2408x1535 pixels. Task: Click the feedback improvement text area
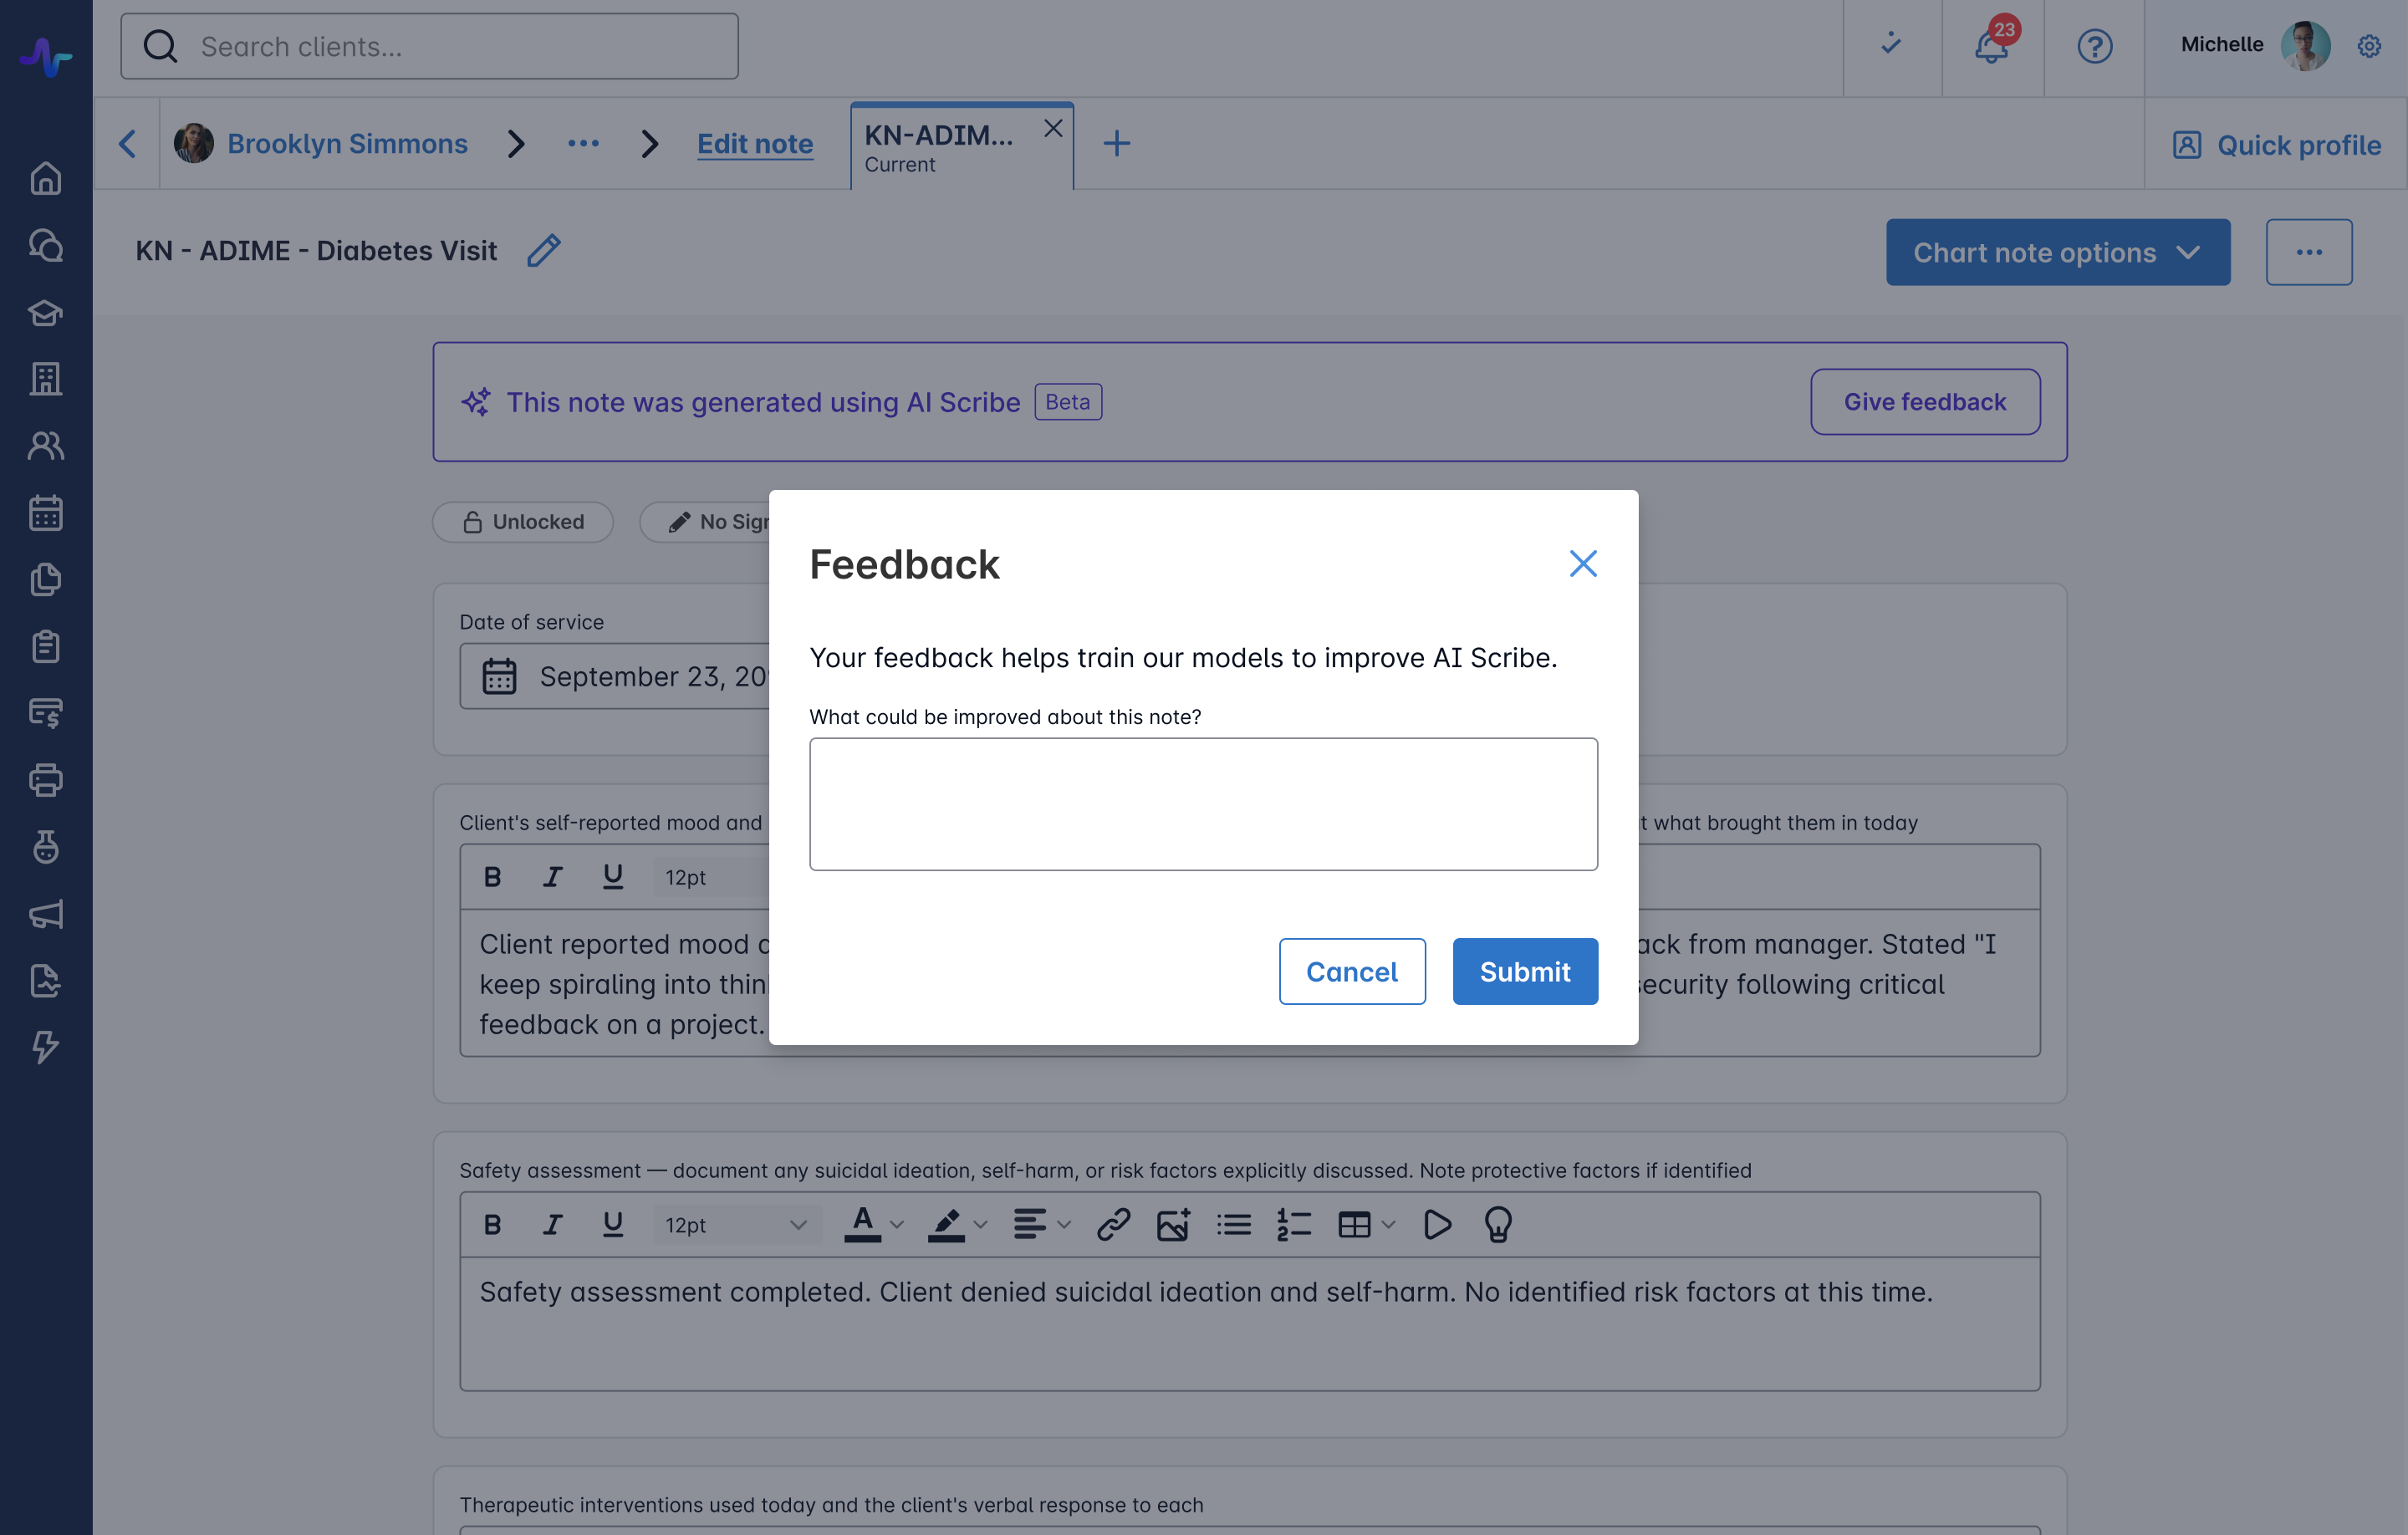[x=1203, y=804]
